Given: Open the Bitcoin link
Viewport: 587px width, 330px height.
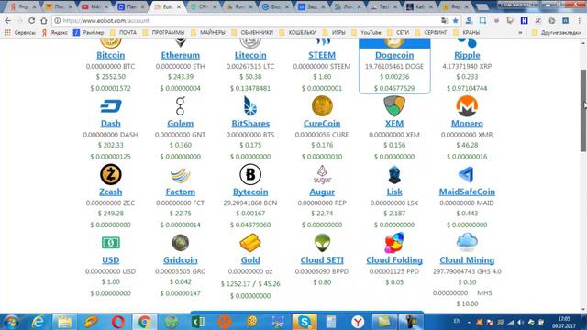Looking at the screenshot, I should (111, 55).
